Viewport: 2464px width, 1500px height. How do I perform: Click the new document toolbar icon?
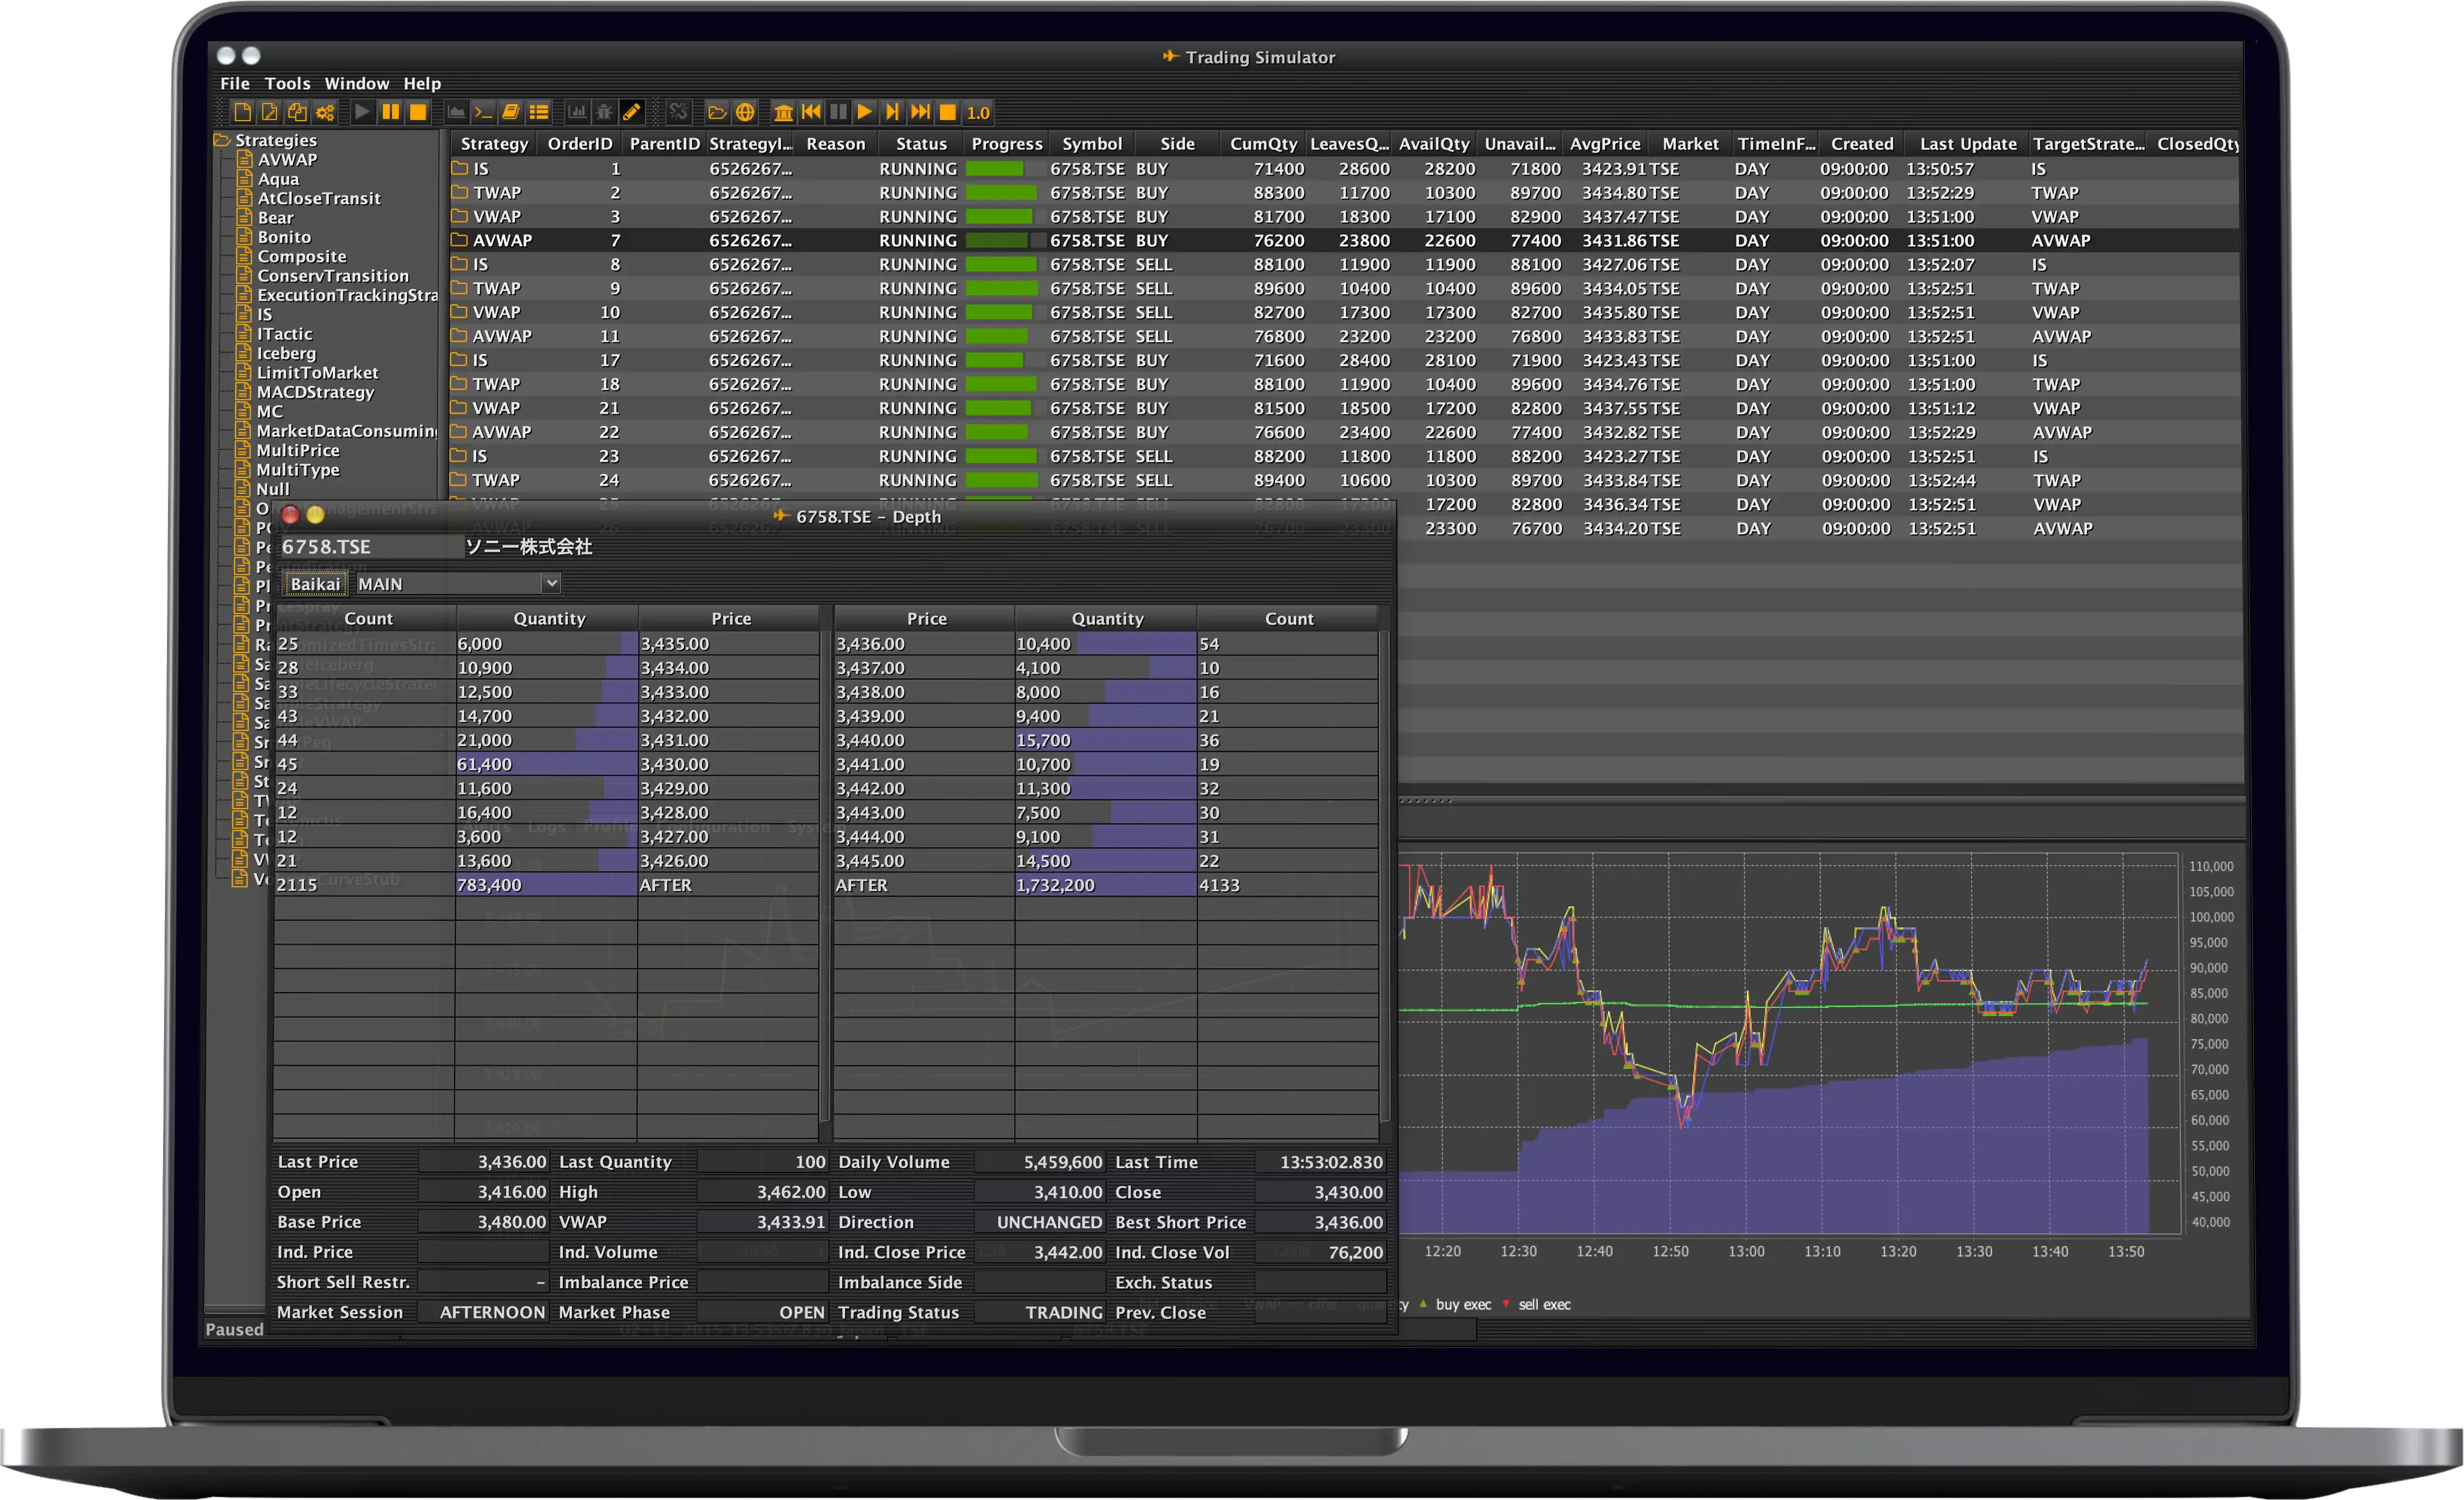tap(242, 112)
